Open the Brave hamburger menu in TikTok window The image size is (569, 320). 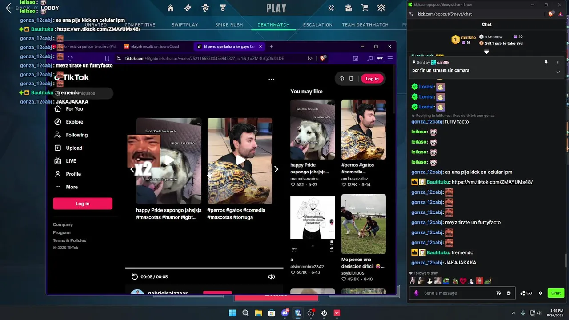[x=390, y=58]
